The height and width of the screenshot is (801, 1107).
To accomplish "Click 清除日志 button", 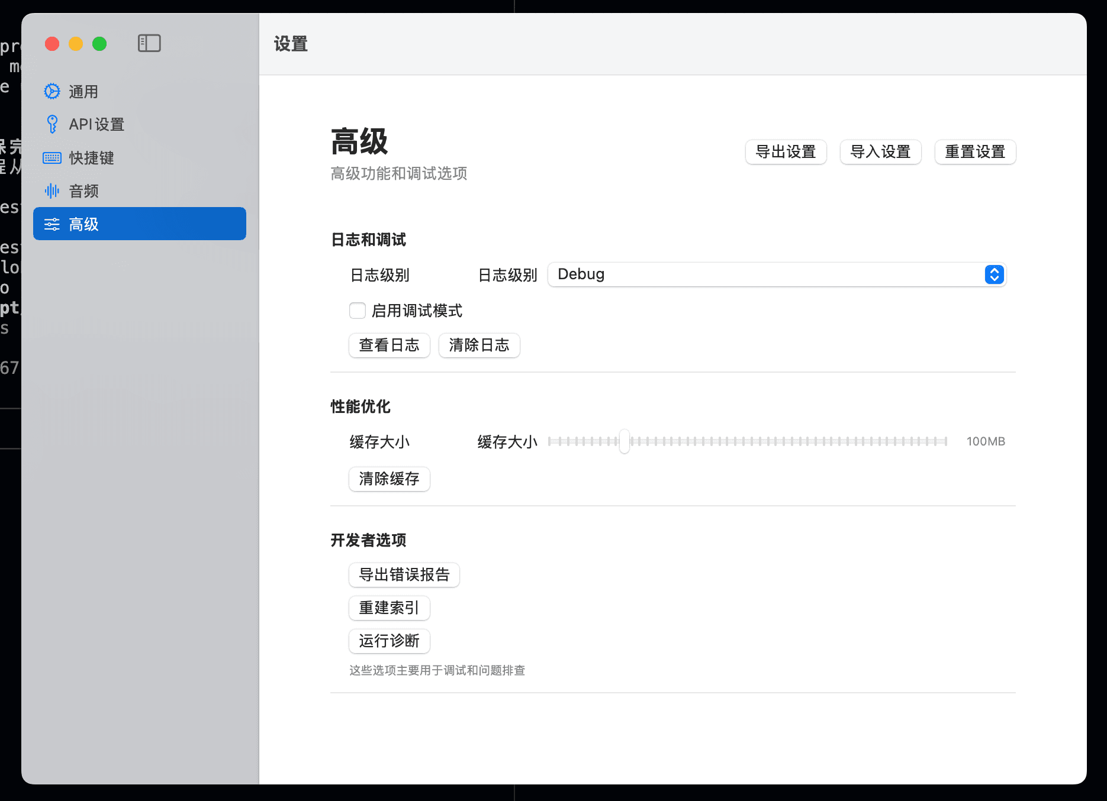I will 479,345.
